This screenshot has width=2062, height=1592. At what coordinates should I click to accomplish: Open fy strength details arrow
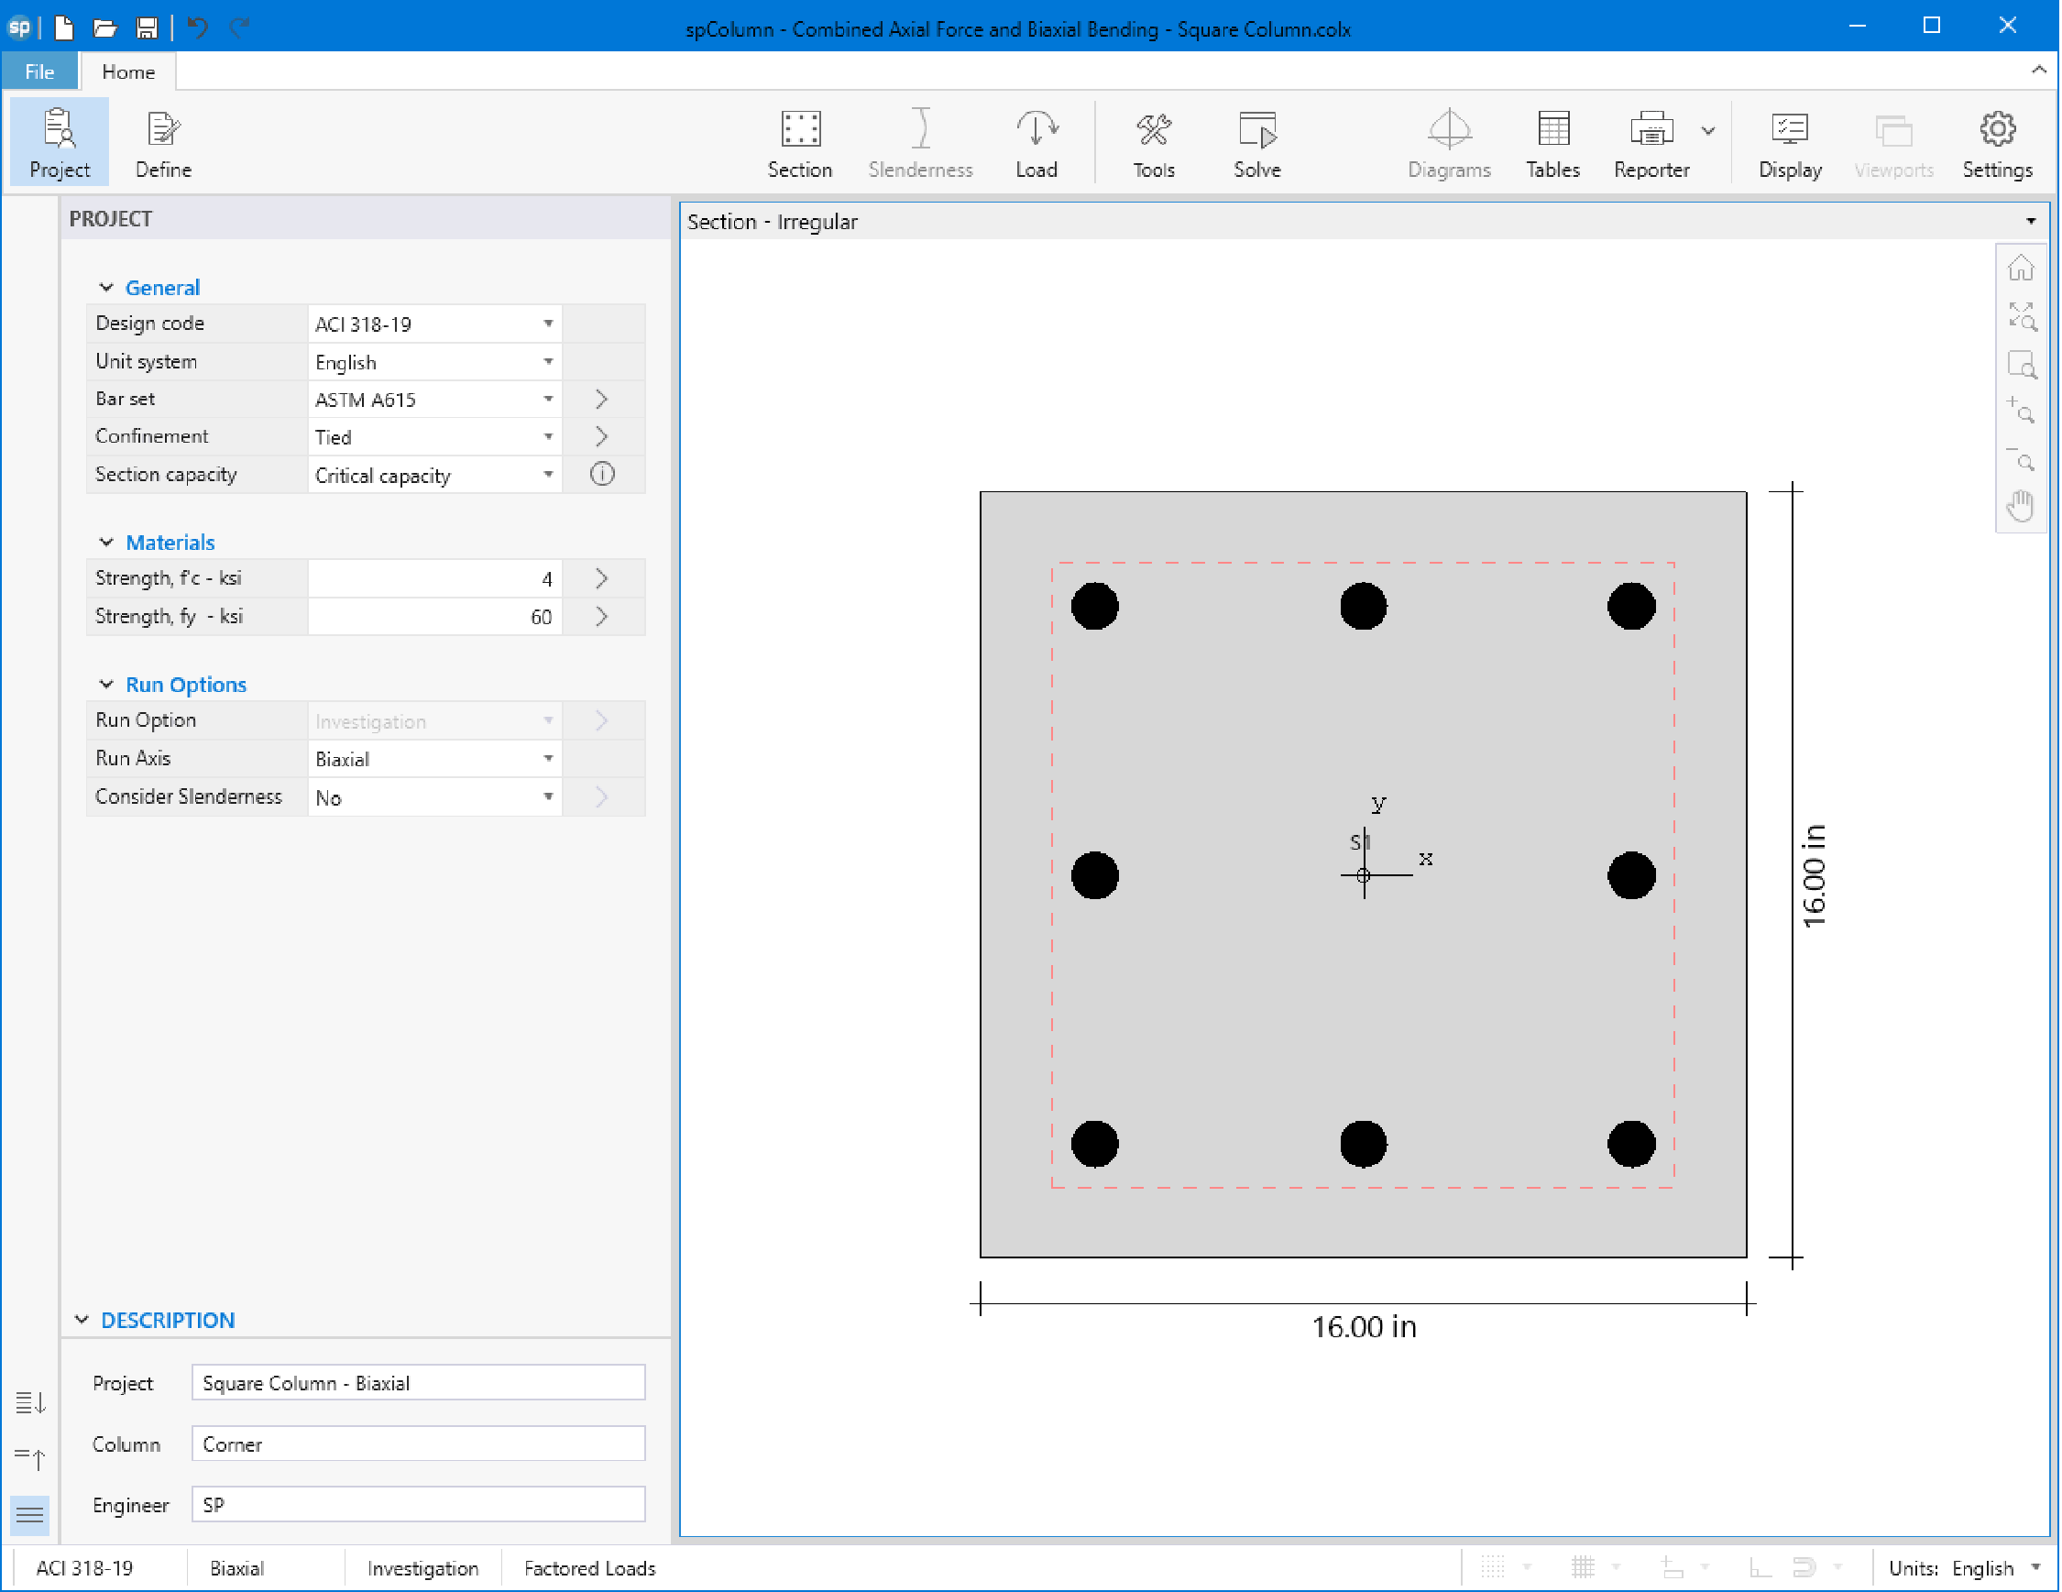pos(602,617)
